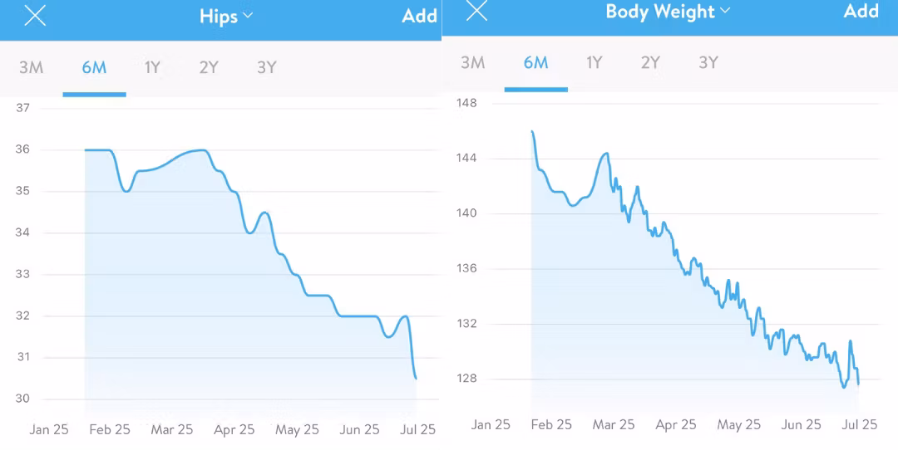Switch Hips chart to 3Y range
Viewport: 898px width, 450px height.
[267, 67]
